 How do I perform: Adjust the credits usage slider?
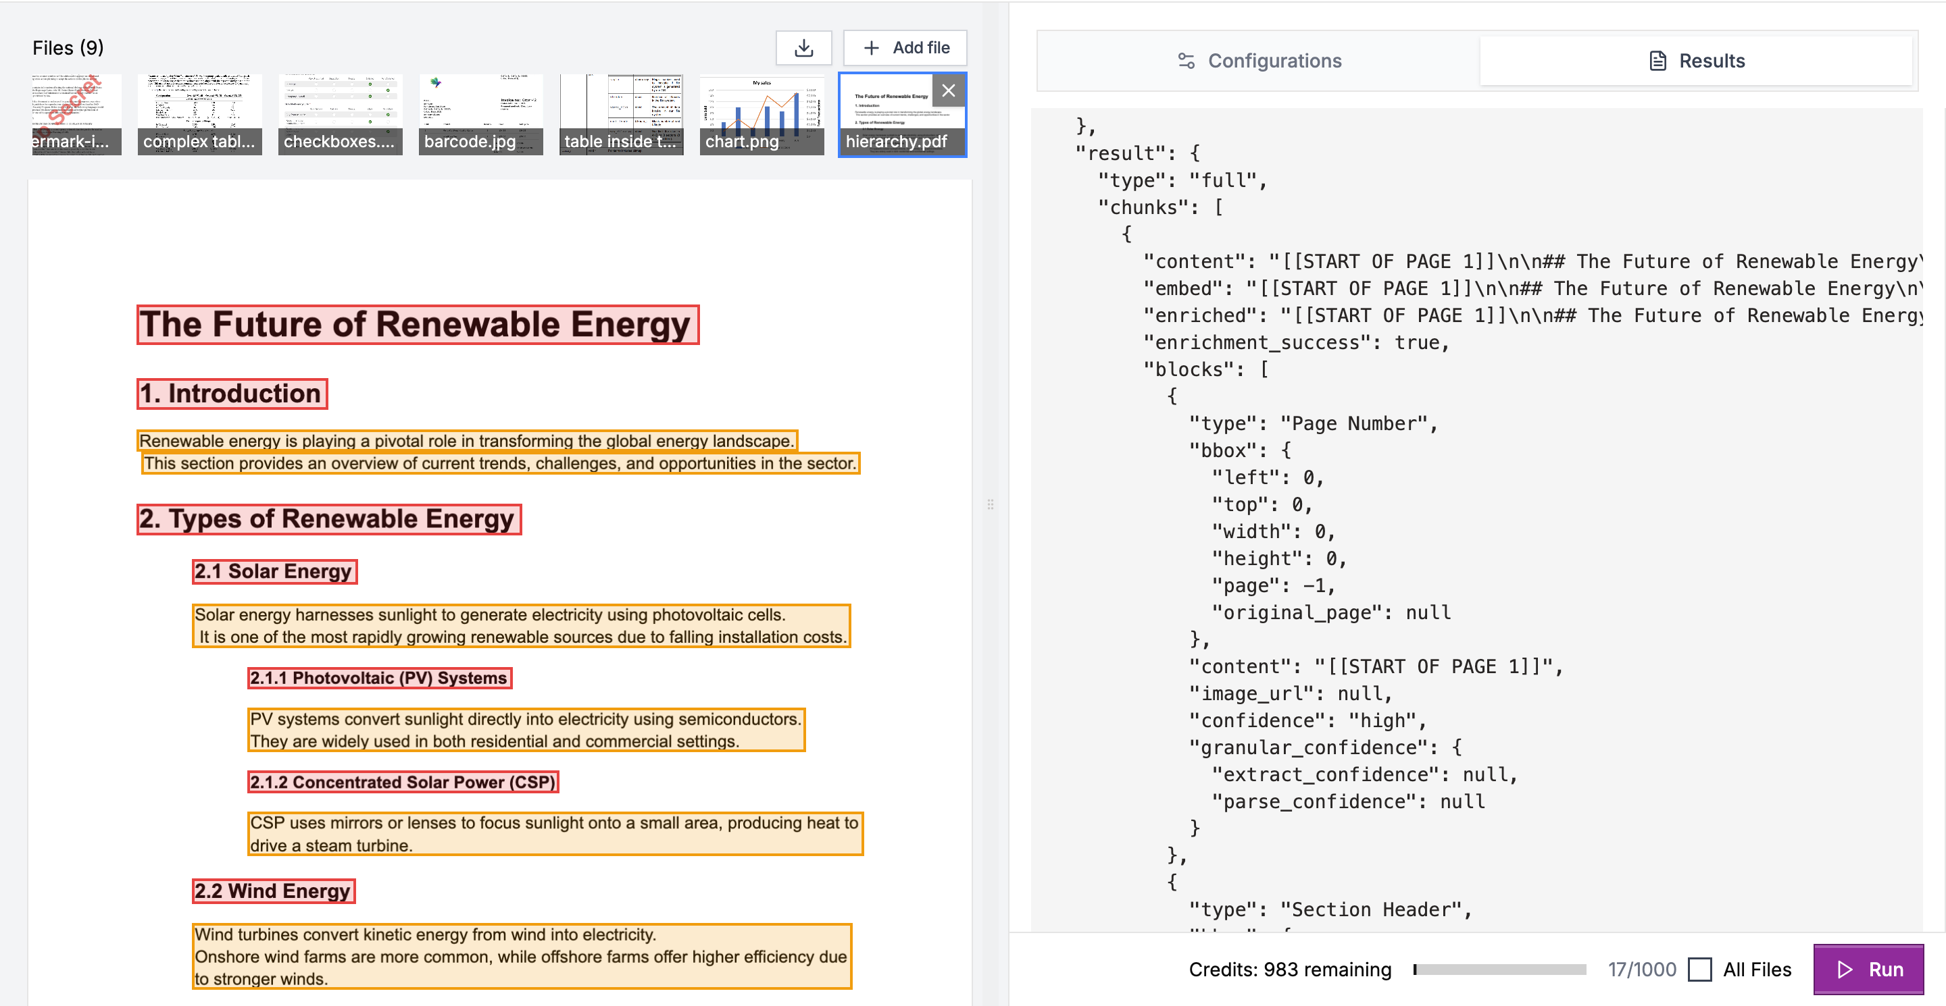click(1499, 969)
